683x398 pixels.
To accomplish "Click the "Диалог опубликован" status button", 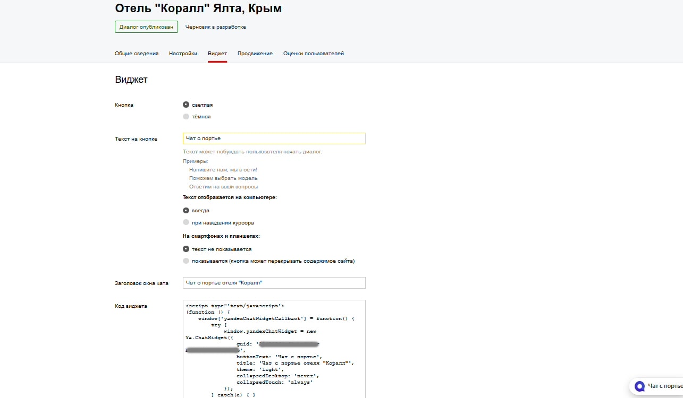I will click(x=146, y=27).
